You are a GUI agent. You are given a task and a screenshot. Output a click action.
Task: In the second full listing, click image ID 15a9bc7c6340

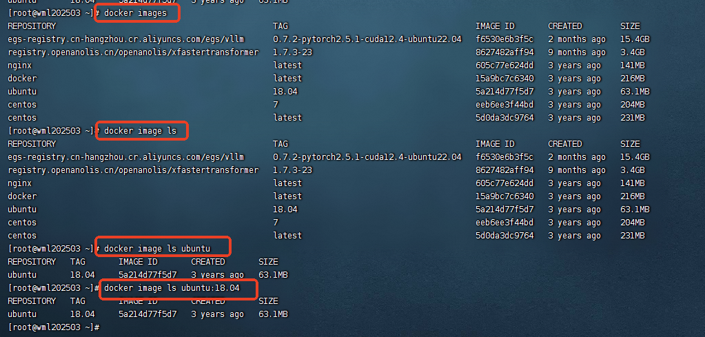coord(504,196)
